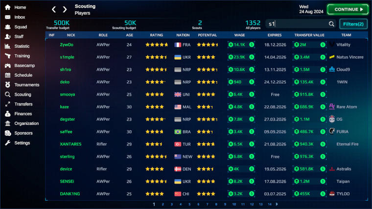Viewport: 372px width, 209px height.
Task: Open the Squad menu item
Action: [21, 27]
